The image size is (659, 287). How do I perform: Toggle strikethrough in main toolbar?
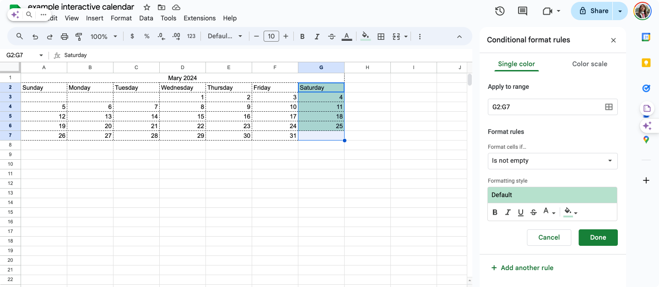coord(332,36)
